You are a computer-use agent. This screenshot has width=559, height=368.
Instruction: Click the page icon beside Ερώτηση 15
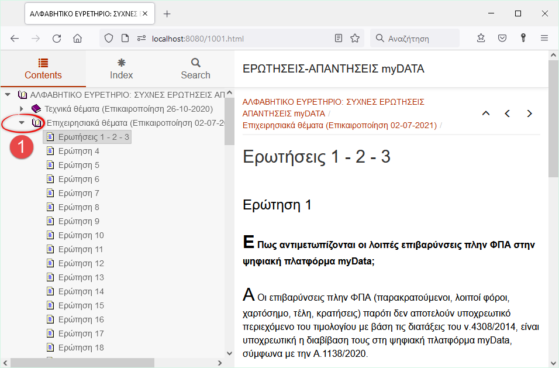[x=51, y=305]
